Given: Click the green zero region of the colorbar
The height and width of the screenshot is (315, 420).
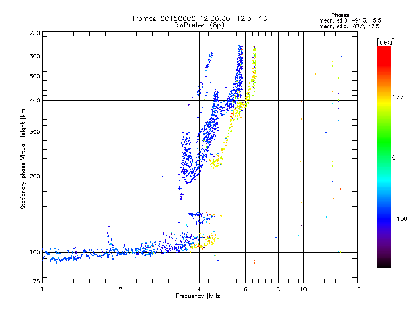Looking at the screenshot, I should [x=384, y=157].
